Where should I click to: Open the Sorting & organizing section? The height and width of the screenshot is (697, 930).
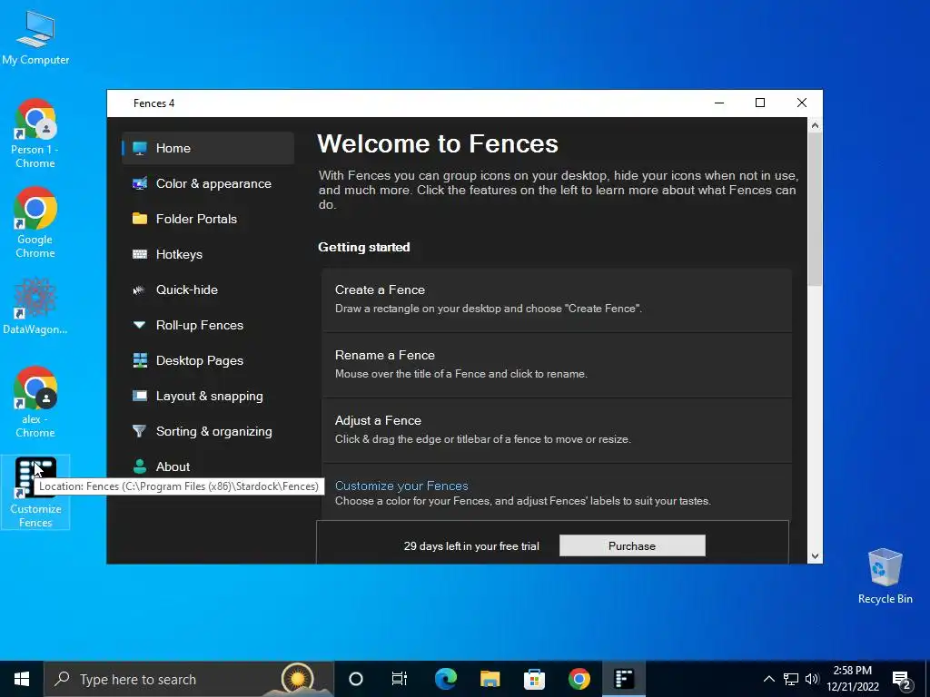208,431
